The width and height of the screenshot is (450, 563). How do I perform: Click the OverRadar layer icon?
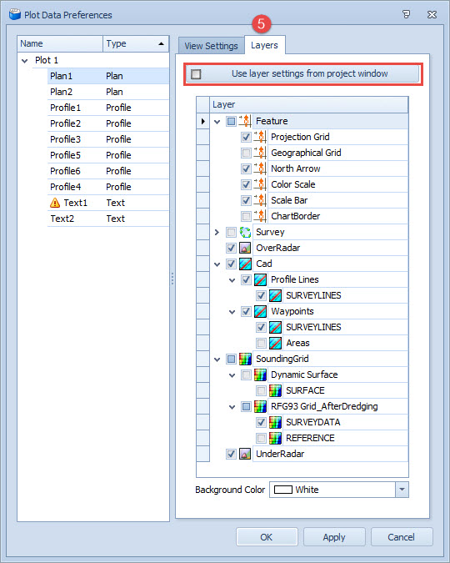(246, 248)
